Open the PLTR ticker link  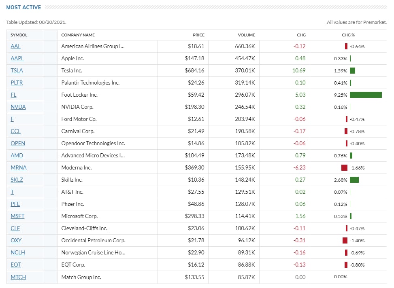point(17,83)
